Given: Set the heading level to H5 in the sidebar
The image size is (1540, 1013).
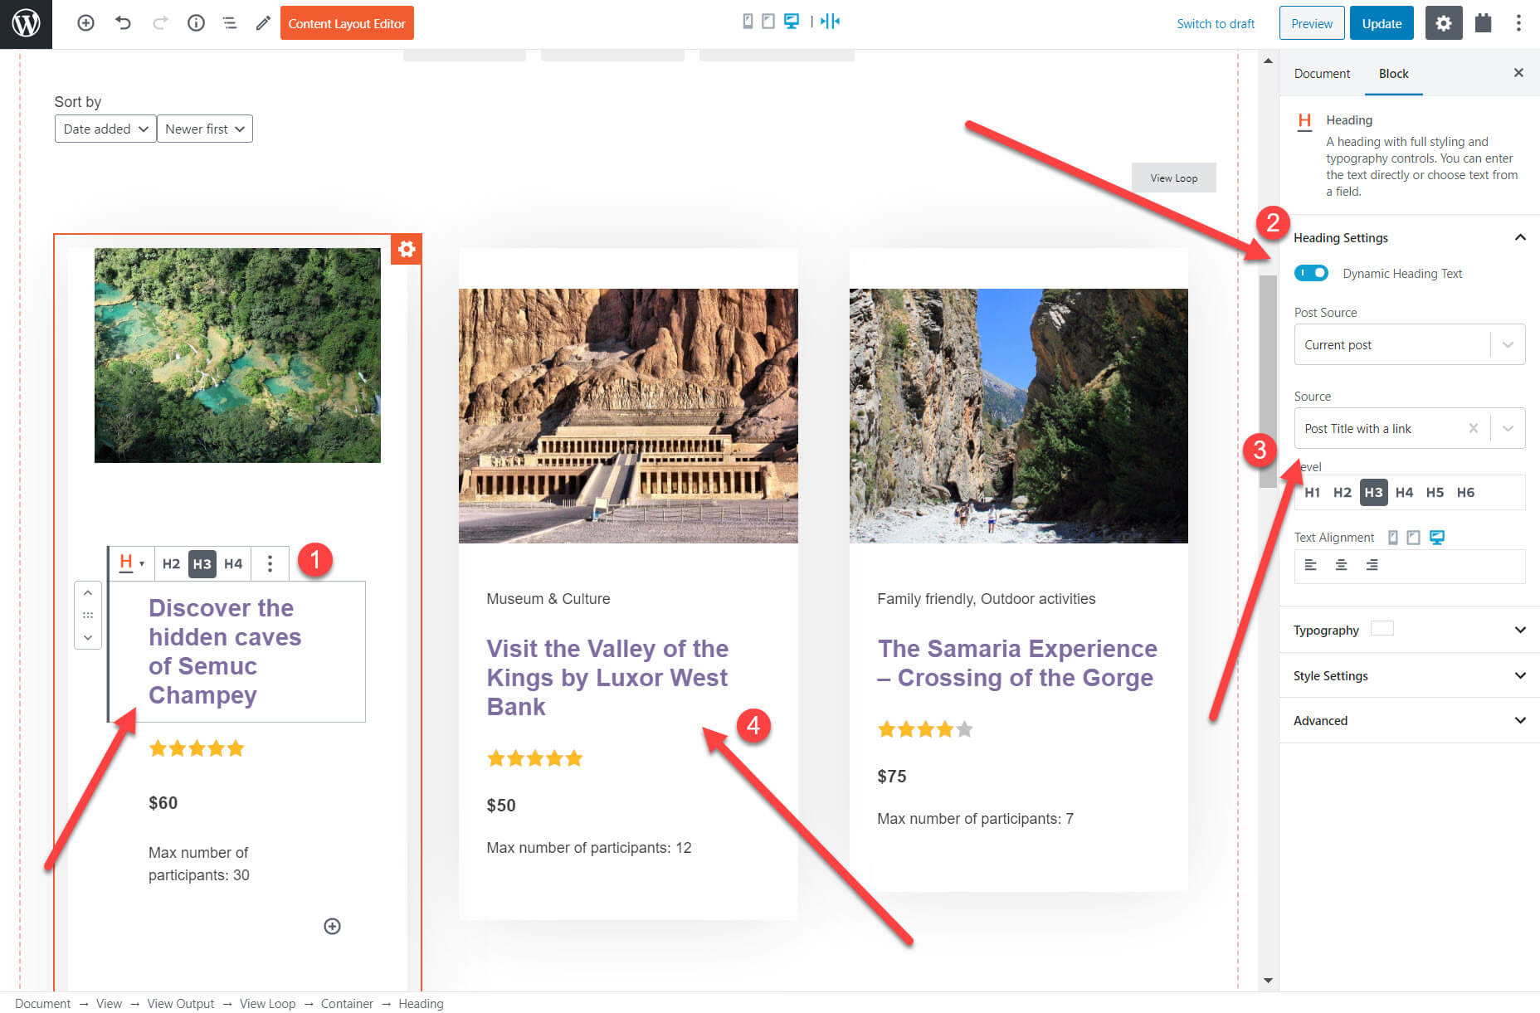Looking at the screenshot, I should click(x=1435, y=493).
